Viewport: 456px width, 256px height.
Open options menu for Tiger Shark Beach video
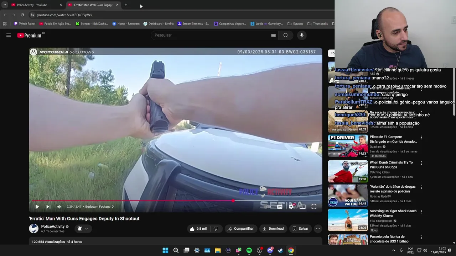[421, 212]
